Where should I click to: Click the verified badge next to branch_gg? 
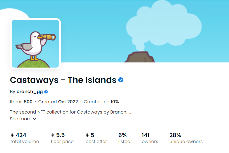(46, 92)
